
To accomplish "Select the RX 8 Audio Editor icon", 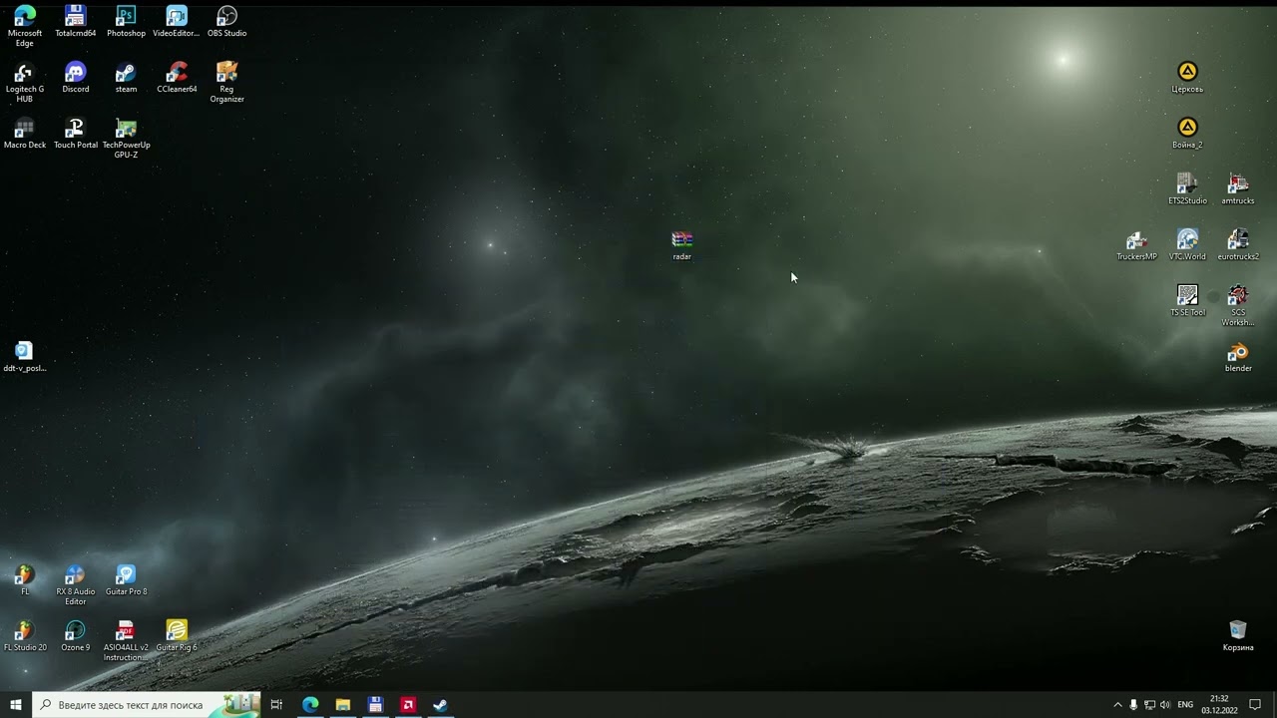I will tap(76, 585).
